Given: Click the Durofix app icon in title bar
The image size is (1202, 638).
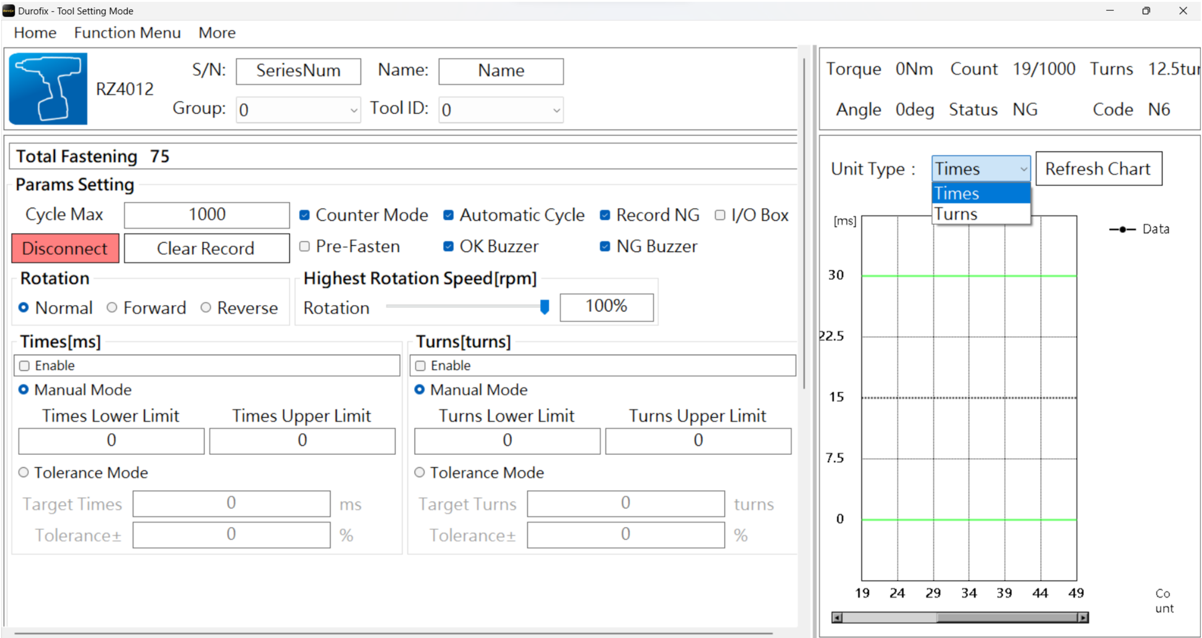Looking at the screenshot, I should [9, 11].
